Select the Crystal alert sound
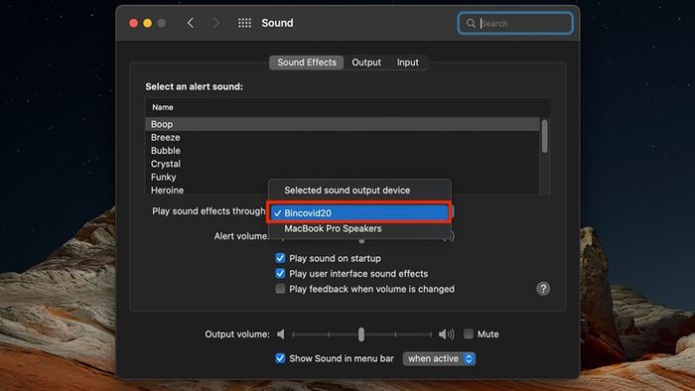 point(343,164)
